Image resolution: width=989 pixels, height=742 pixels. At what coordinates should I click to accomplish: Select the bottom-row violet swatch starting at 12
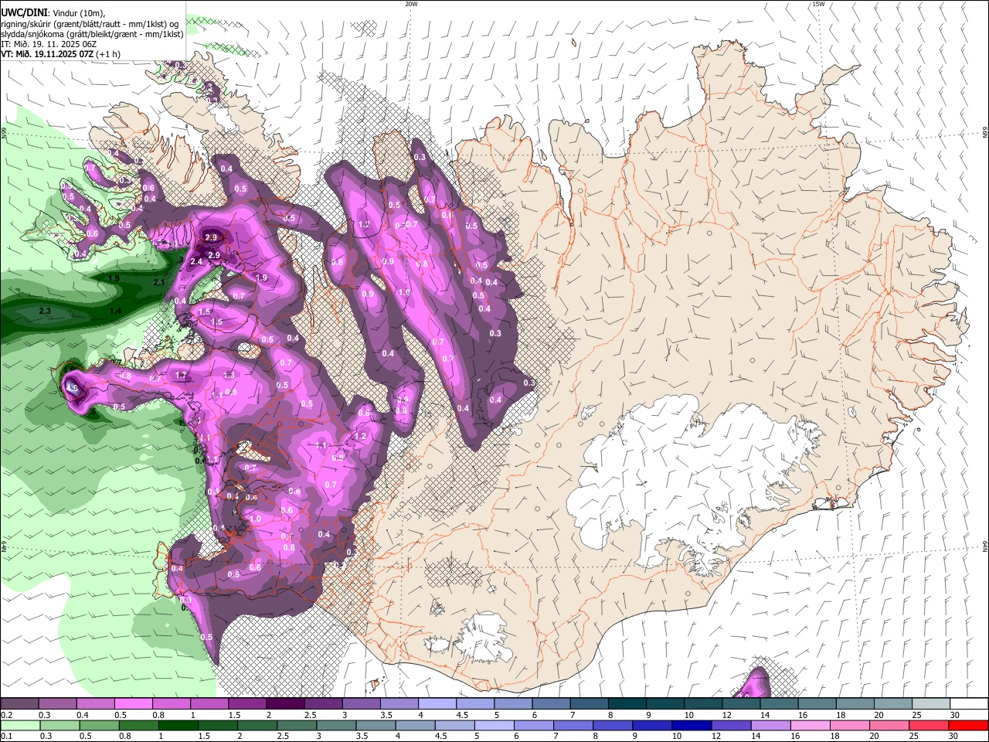(730, 726)
